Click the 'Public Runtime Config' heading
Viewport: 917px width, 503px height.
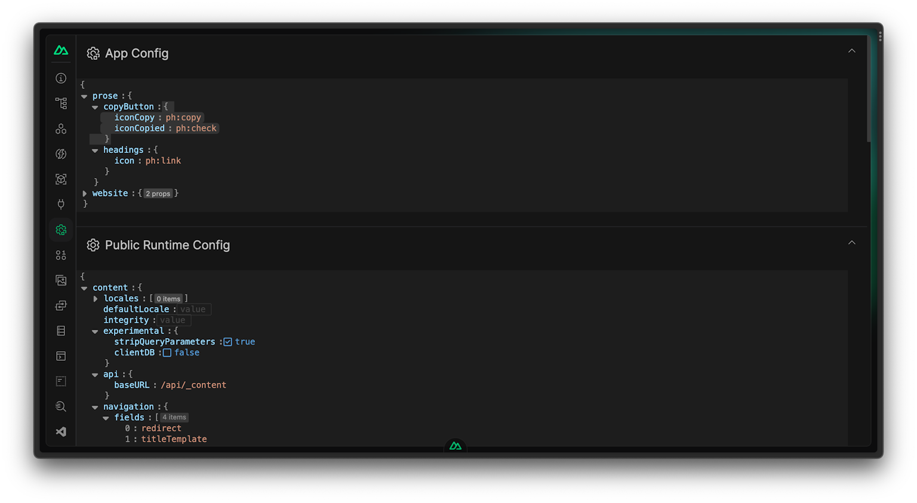tap(167, 245)
